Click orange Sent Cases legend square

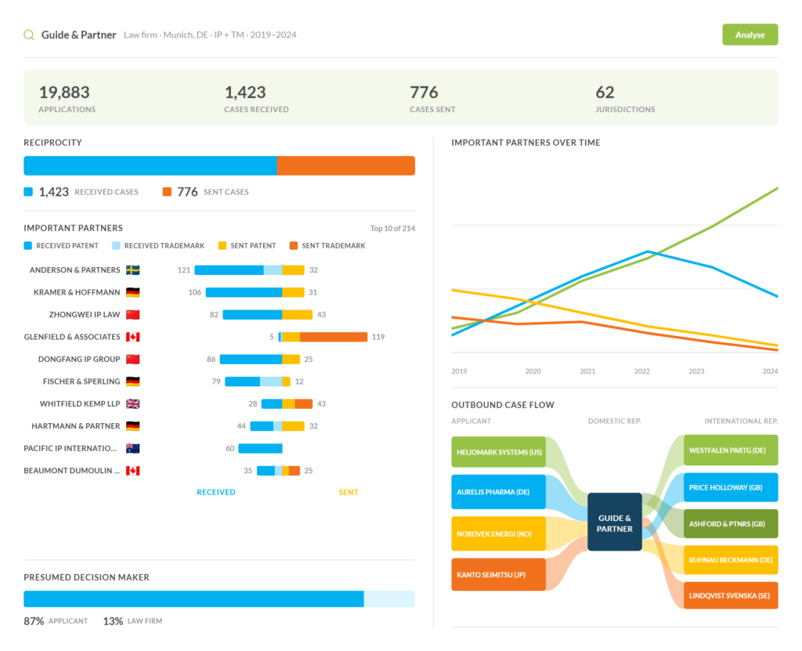(167, 192)
